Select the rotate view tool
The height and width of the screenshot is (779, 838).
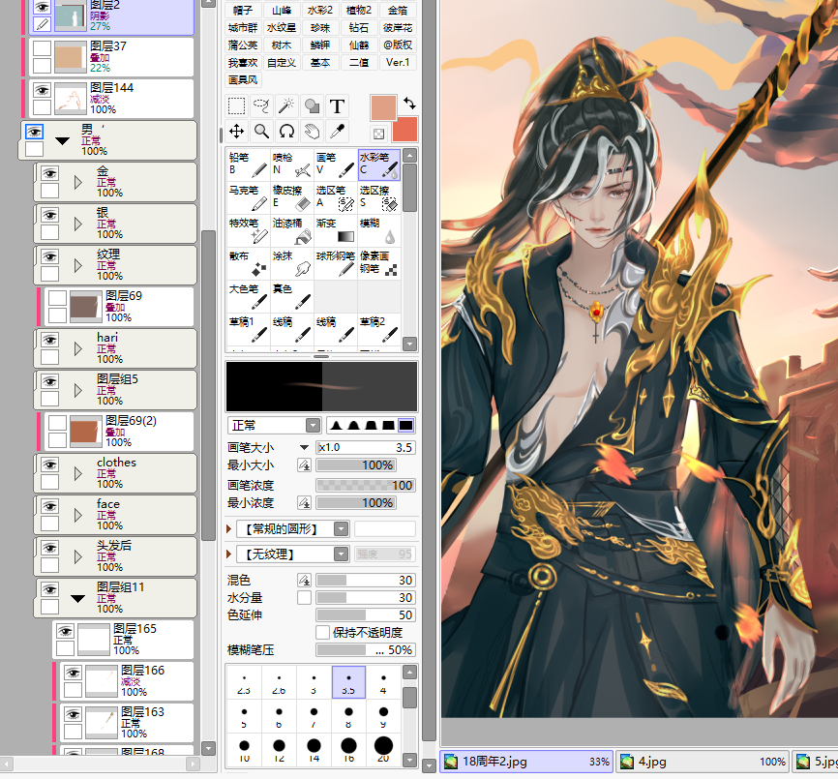[x=286, y=131]
